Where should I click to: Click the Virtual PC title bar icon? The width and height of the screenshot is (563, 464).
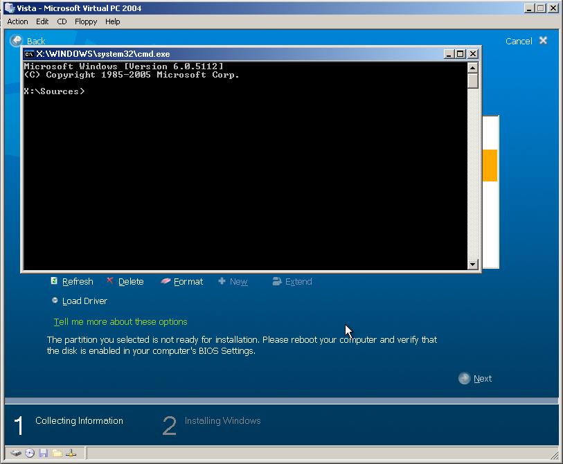click(9, 8)
